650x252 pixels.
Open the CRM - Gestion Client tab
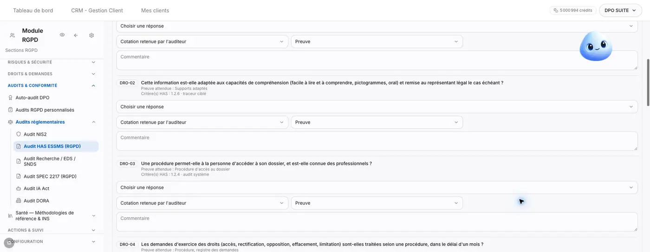(x=97, y=10)
